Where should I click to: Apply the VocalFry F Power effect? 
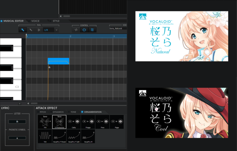[x=59, y=136]
